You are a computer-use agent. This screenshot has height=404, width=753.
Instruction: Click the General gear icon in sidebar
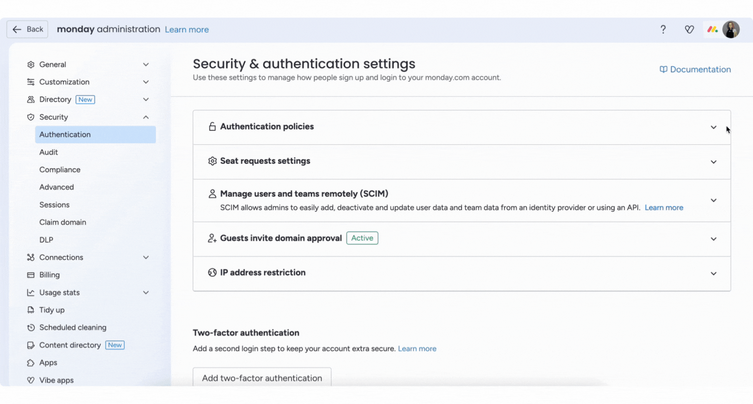click(31, 65)
